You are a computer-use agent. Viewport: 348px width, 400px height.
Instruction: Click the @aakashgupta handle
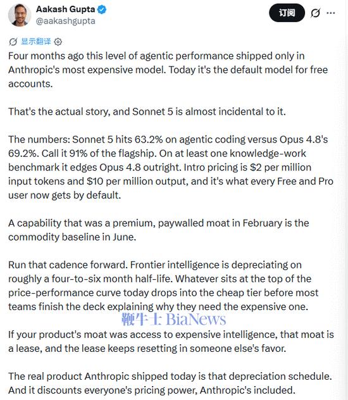66,21
